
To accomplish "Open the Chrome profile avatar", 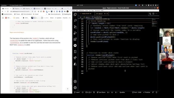I will (67, 11).
